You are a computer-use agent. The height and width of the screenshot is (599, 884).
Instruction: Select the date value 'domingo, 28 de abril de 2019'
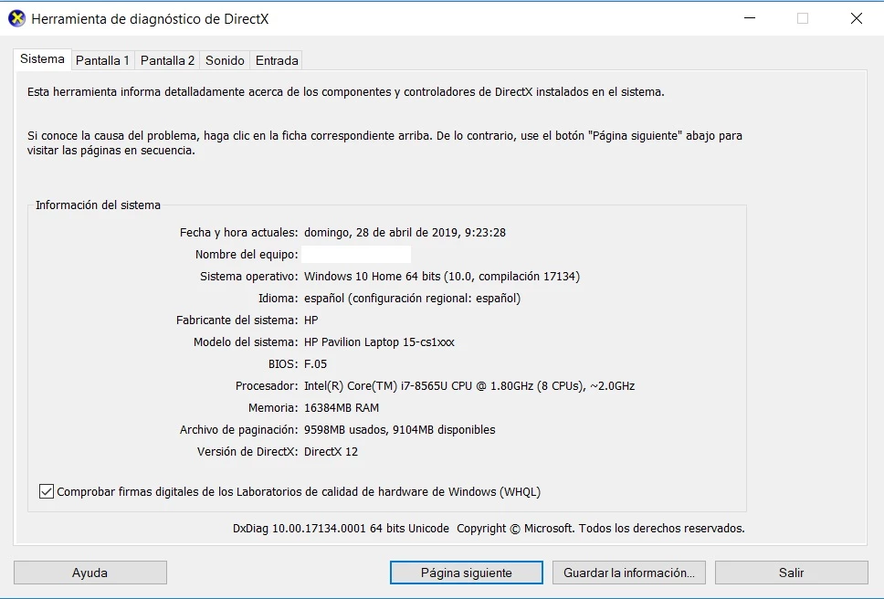click(x=381, y=232)
